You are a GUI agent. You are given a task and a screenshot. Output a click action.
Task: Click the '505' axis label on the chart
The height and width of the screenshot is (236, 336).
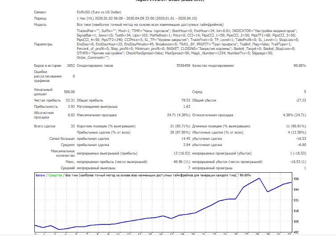(296, 222)
